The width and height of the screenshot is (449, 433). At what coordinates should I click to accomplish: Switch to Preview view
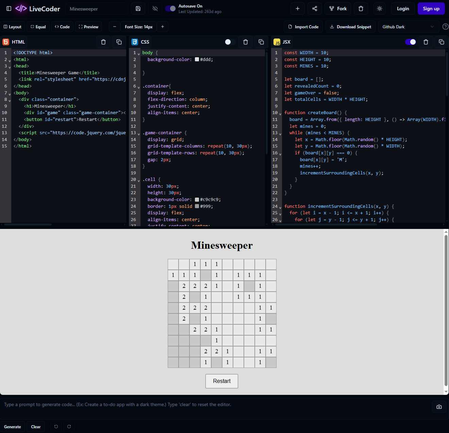[88, 27]
